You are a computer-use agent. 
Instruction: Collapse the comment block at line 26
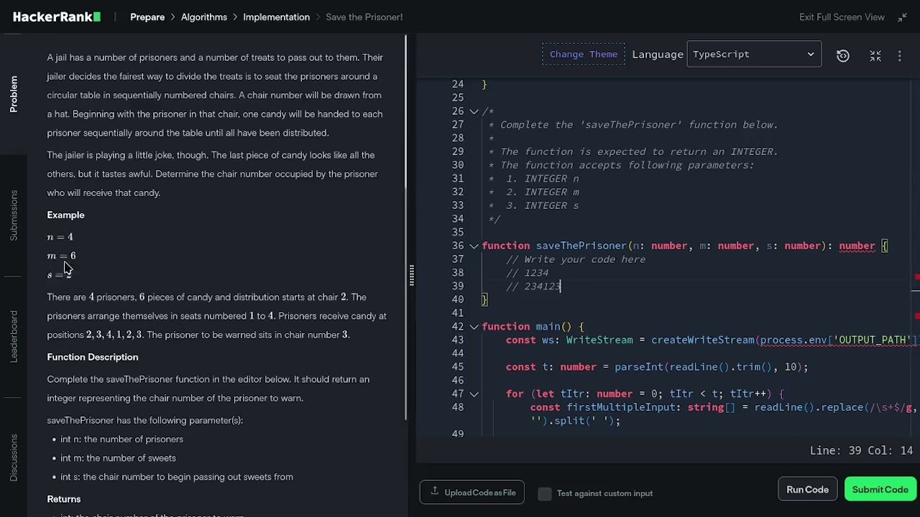point(474,111)
